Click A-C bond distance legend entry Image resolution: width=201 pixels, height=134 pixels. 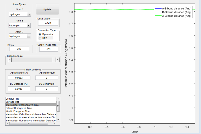pyautogui.click(x=173, y=16)
